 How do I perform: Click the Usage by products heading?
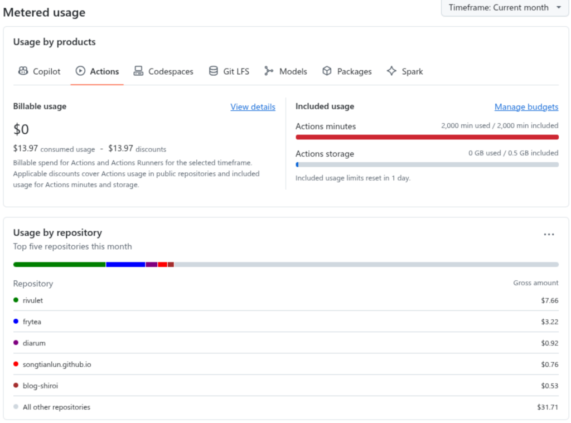point(54,42)
